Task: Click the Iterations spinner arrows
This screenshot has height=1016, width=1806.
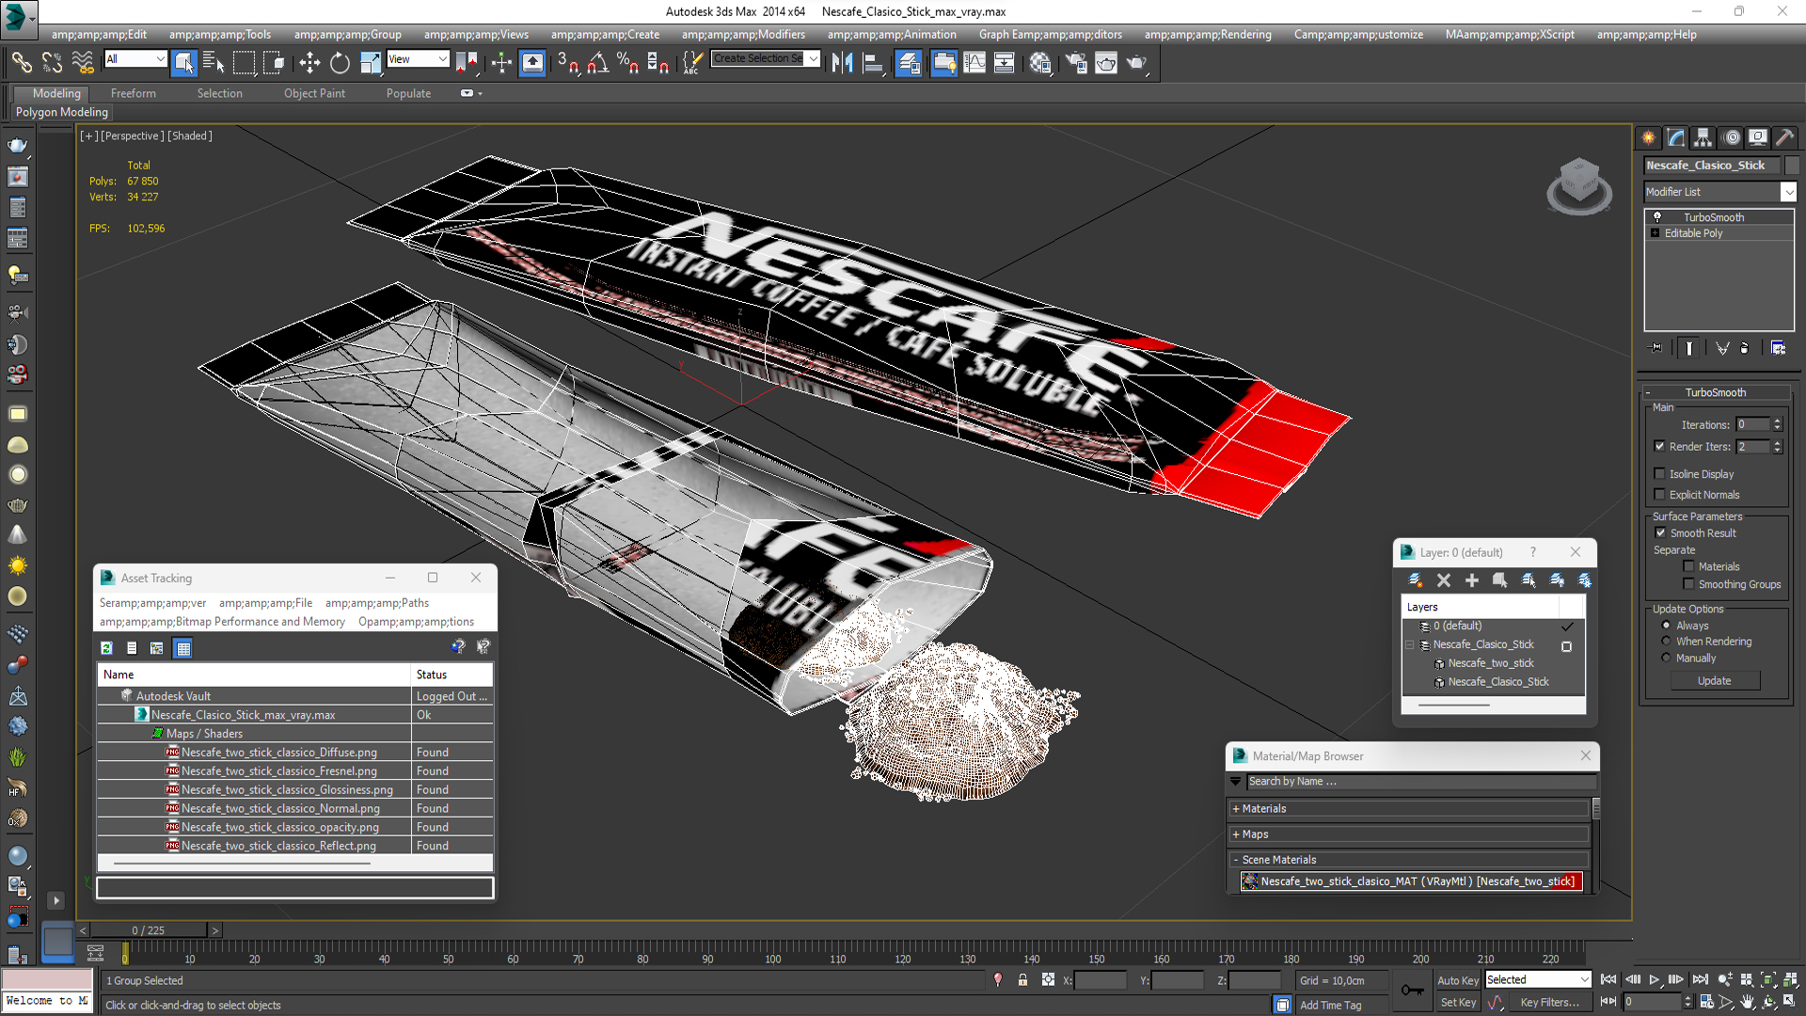Action: tap(1778, 424)
